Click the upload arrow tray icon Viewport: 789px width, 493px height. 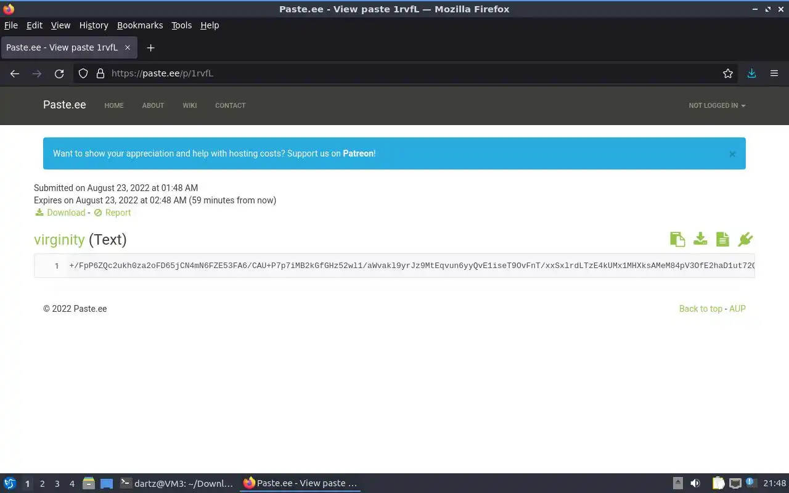677,484
